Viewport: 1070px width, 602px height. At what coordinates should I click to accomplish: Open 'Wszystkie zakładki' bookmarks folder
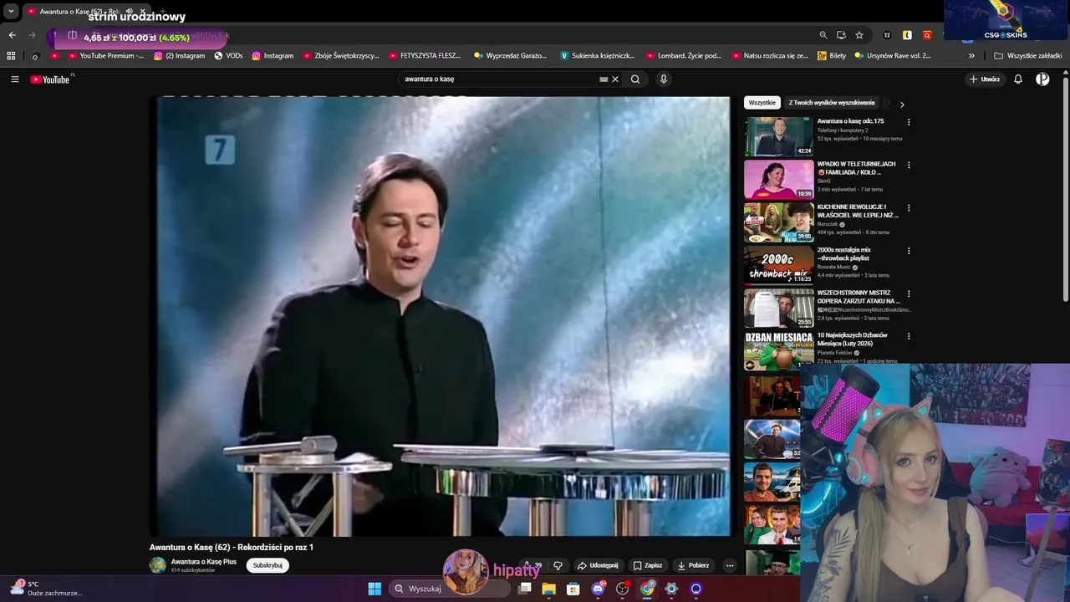point(1028,56)
